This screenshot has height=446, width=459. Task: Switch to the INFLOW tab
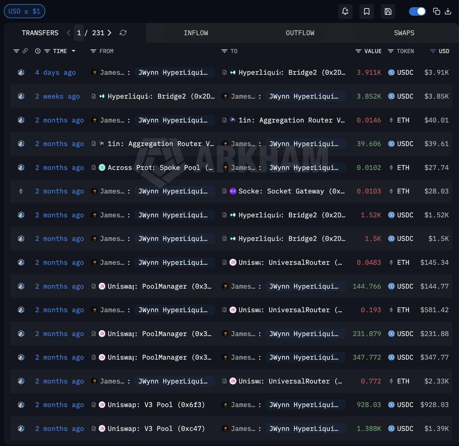(x=196, y=33)
